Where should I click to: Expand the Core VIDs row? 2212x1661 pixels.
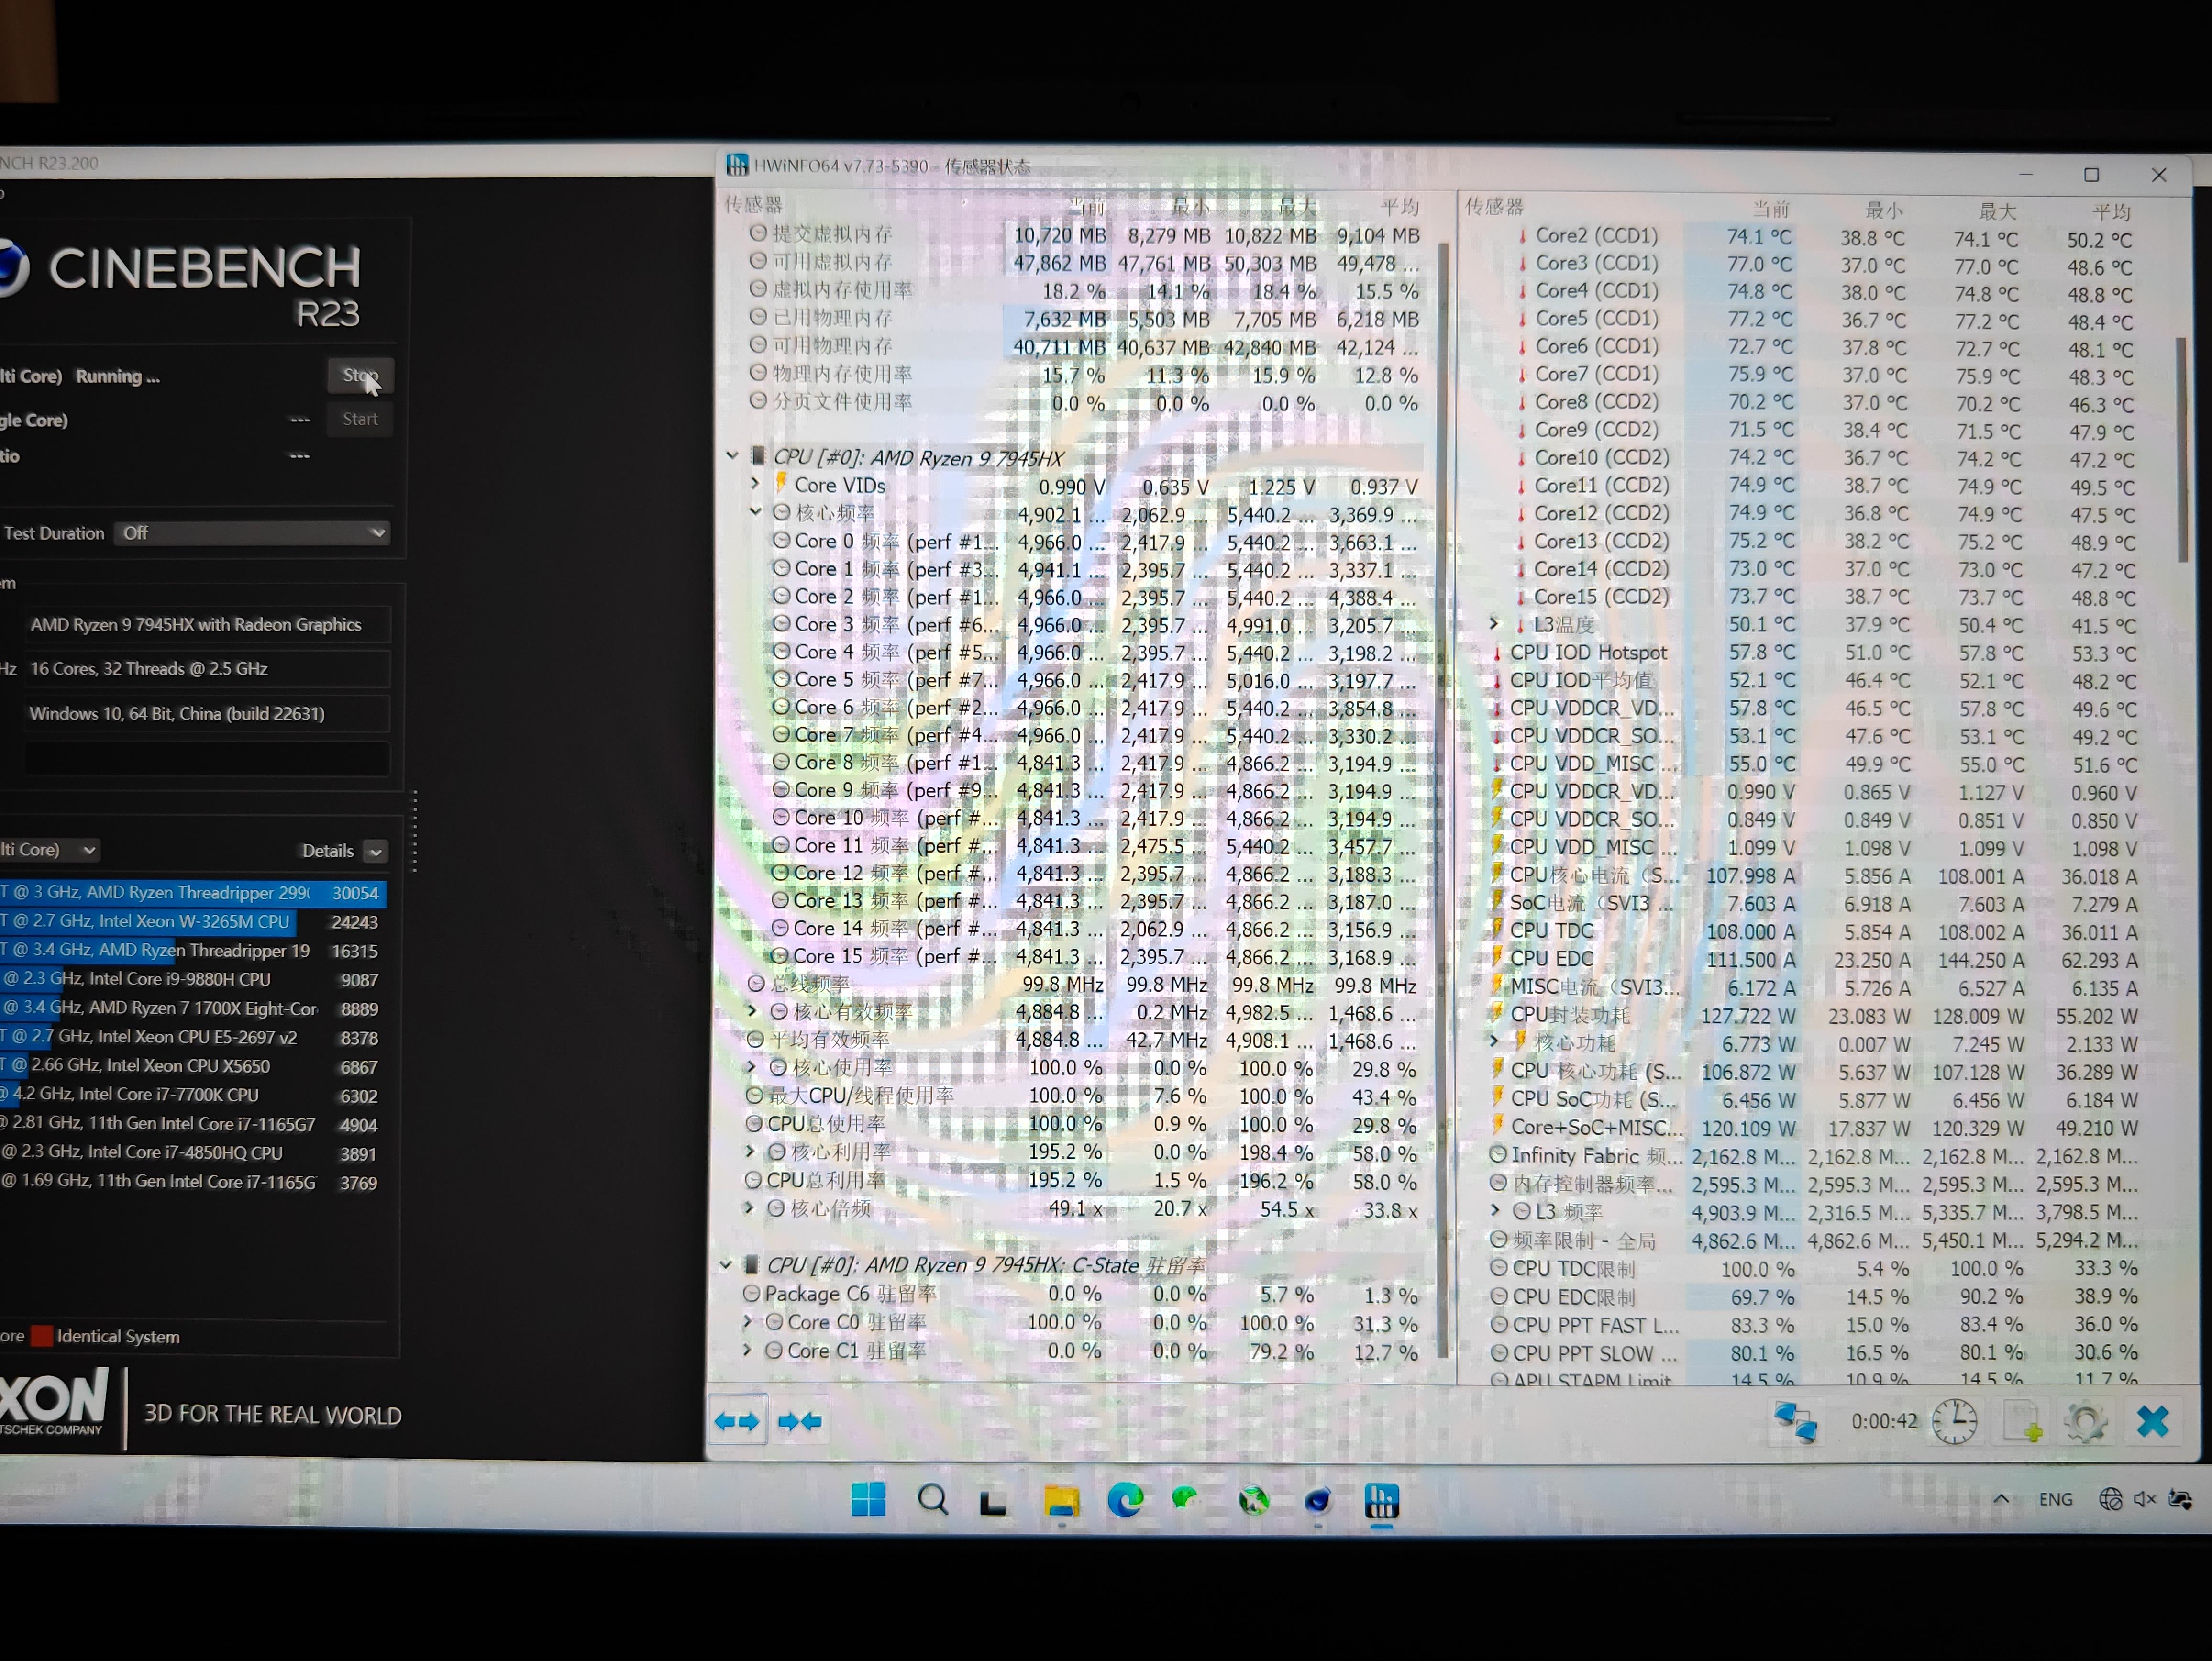(755, 484)
